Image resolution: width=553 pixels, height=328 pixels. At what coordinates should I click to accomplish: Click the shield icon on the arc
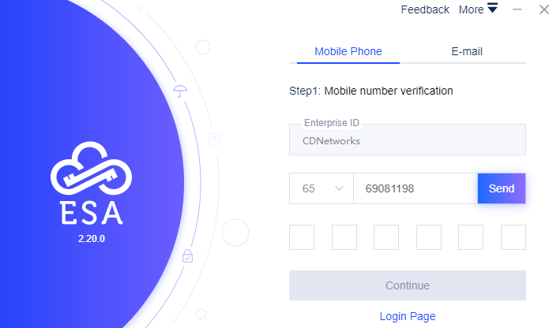pos(214,139)
